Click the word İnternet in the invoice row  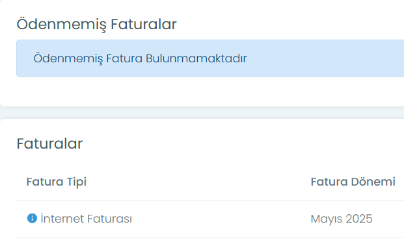[62, 219]
